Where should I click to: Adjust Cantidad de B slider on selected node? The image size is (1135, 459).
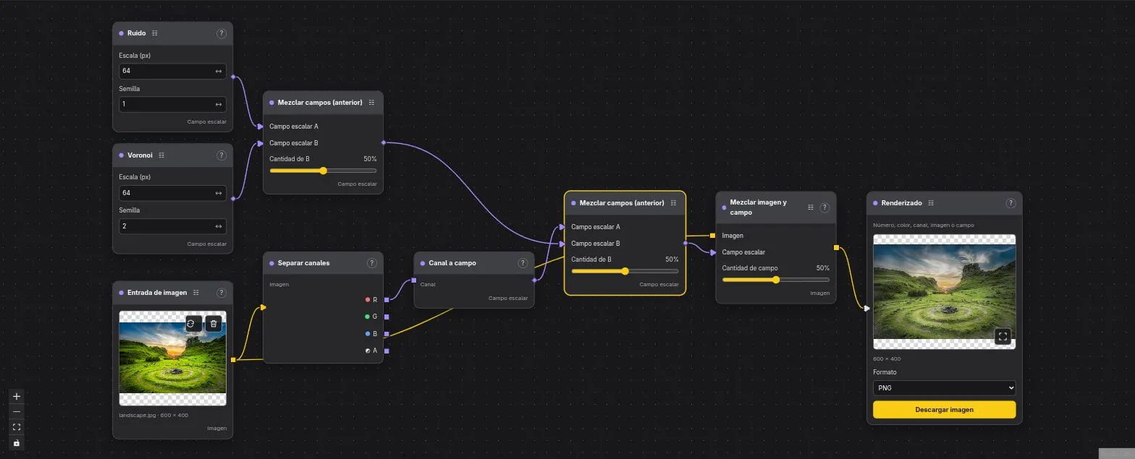tap(625, 271)
